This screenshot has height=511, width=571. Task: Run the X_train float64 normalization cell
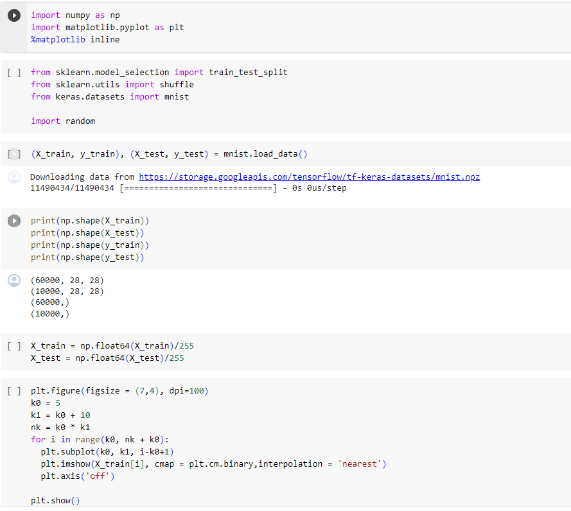[x=14, y=346]
